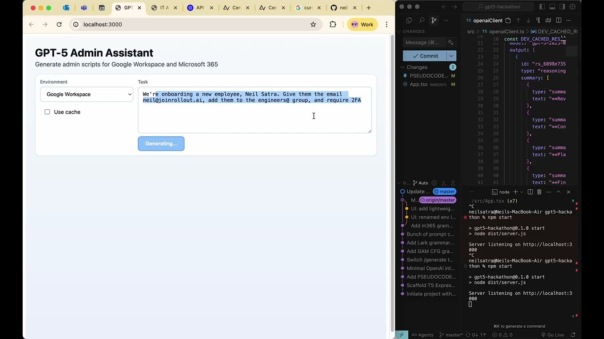This screenshot has width=604, height=339.
Task: Open pinned Google Calendar tab
Action: [x=102, y=8]
